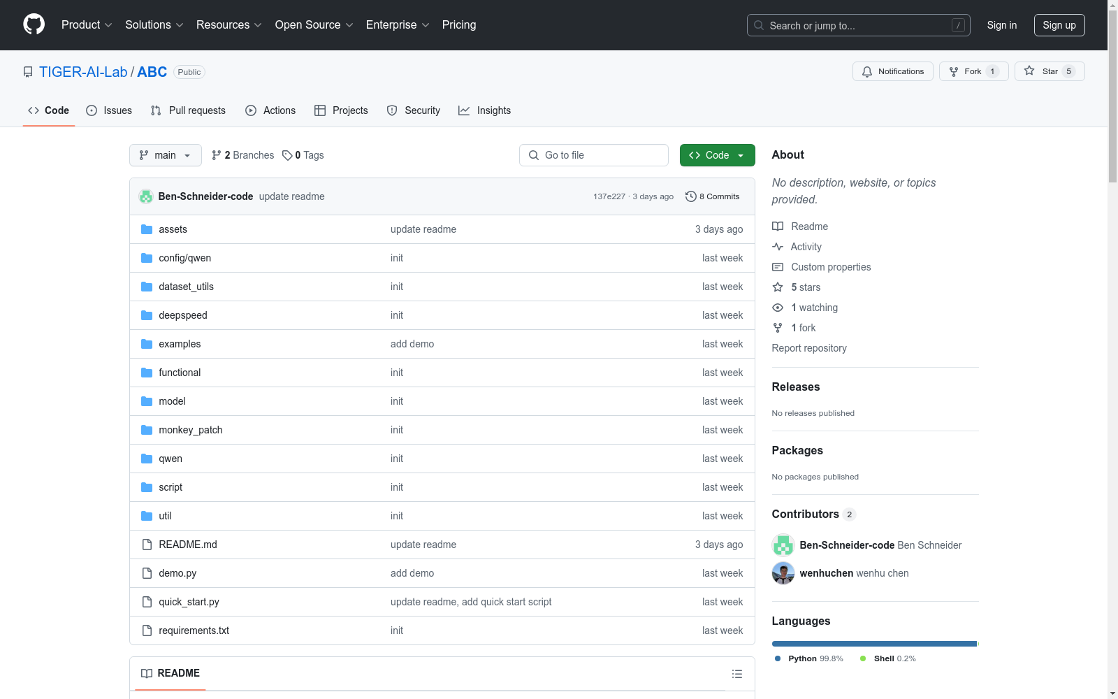Screen dimensions: 1118x699
Task: Expand the Open Source menu
Action: [x=314, y=25]
